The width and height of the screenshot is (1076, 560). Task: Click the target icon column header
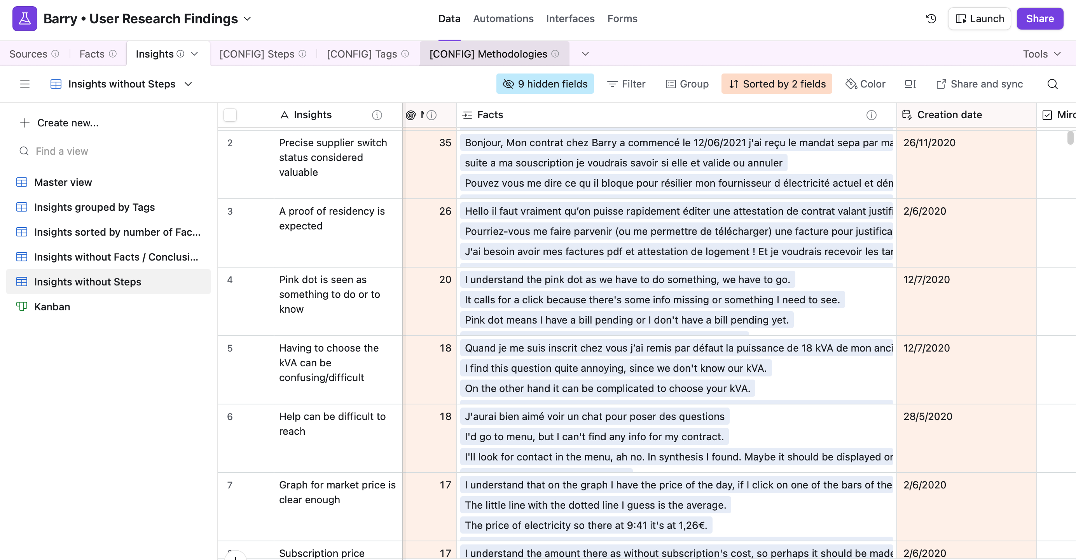411,115
